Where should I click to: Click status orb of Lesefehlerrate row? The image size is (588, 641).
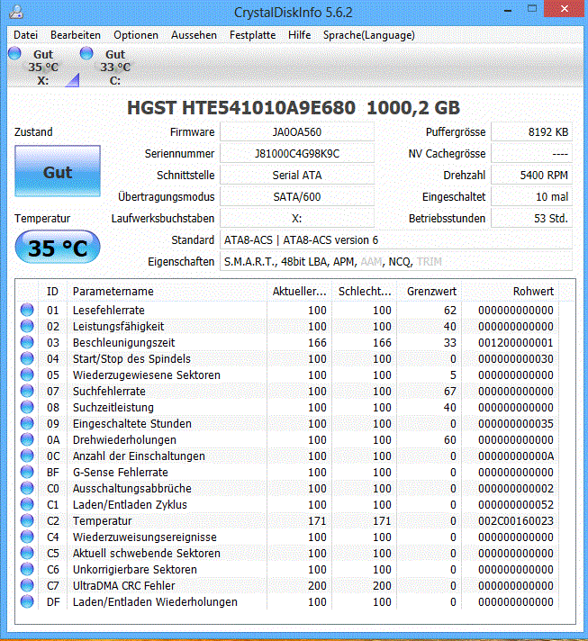tap(27, 310)
